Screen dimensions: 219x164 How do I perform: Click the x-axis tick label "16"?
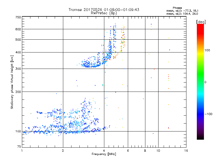[186, 151]
